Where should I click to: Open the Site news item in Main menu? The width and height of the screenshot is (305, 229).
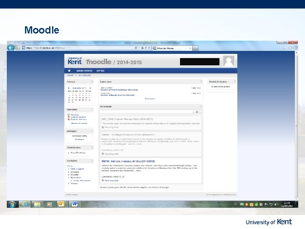click(x=75, y=115)
